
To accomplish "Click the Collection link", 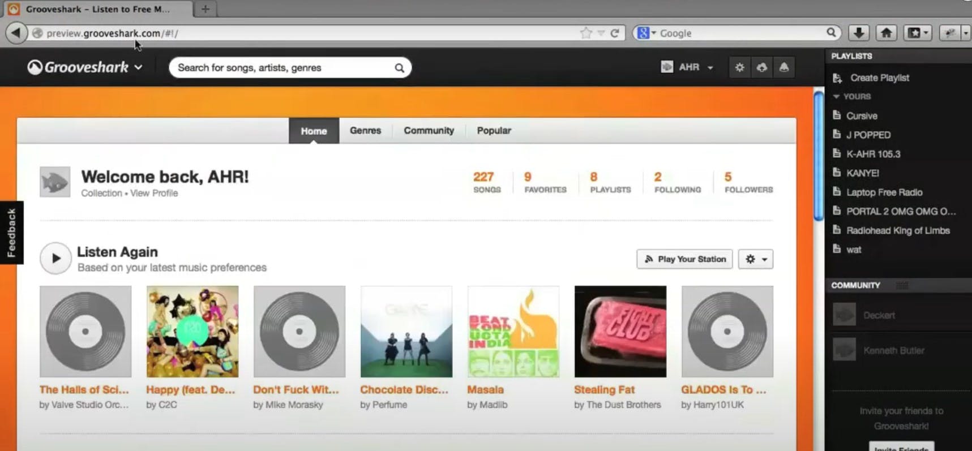I will point(101,193).
